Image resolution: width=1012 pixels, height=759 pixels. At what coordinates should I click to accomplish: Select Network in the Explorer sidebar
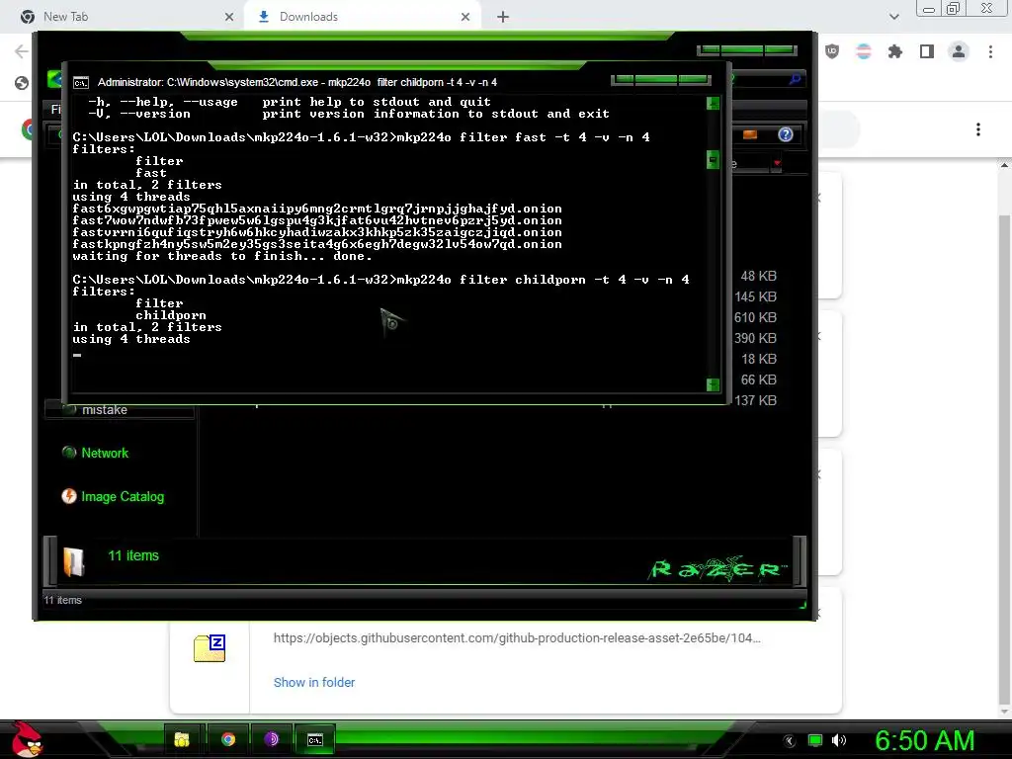click(x=105, y=453)
